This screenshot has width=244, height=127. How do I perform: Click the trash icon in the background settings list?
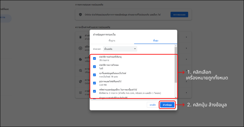(80, 37)
